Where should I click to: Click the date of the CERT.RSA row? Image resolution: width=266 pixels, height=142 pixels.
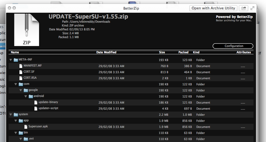(111, 78)
